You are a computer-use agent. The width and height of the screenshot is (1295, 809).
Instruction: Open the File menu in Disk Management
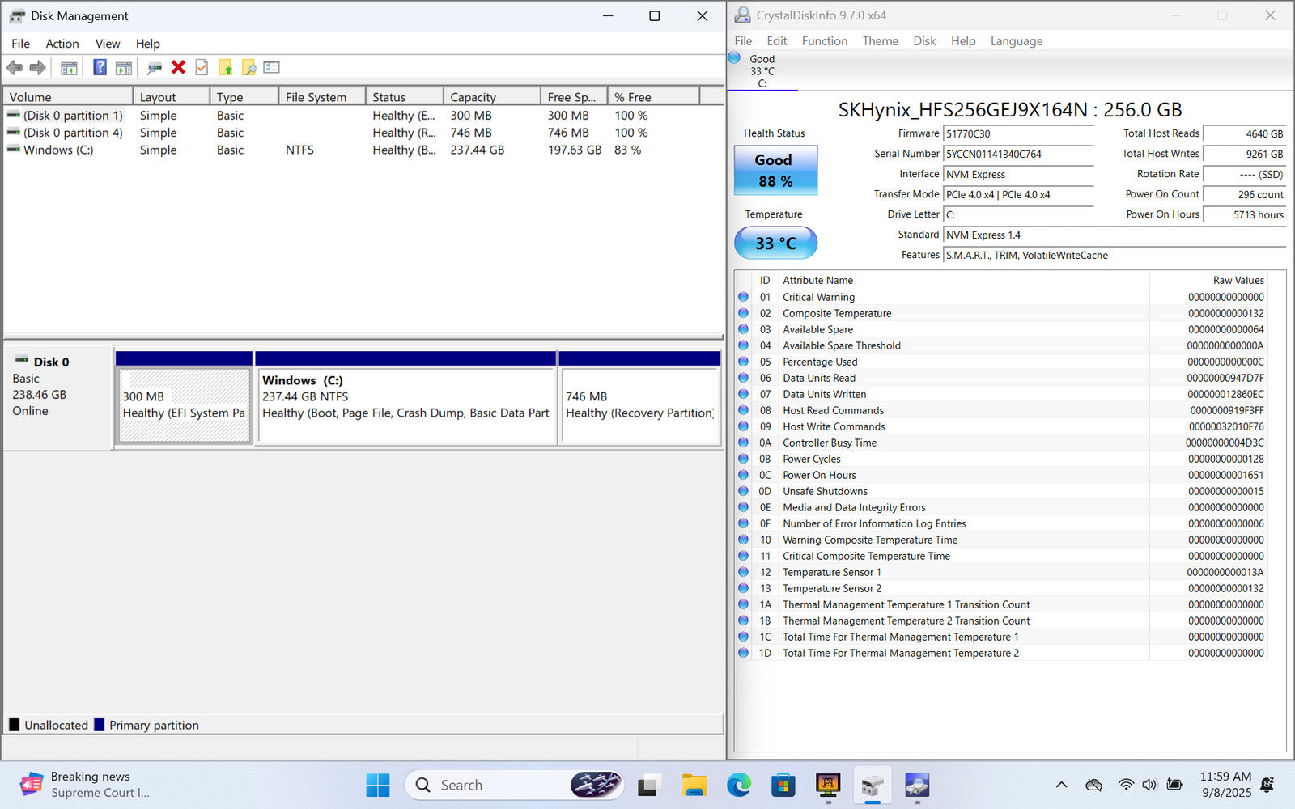point(20,44)
